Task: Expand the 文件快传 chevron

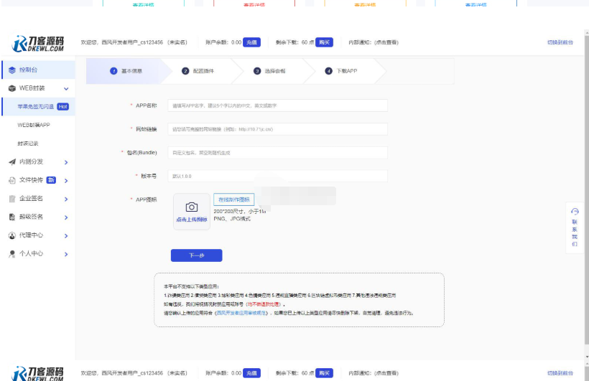Action: pyautogui.click(x=66, y=181)
